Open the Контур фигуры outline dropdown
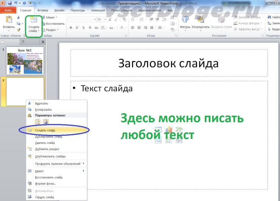Viewport: 280px width, 201px height. [248, 23]
